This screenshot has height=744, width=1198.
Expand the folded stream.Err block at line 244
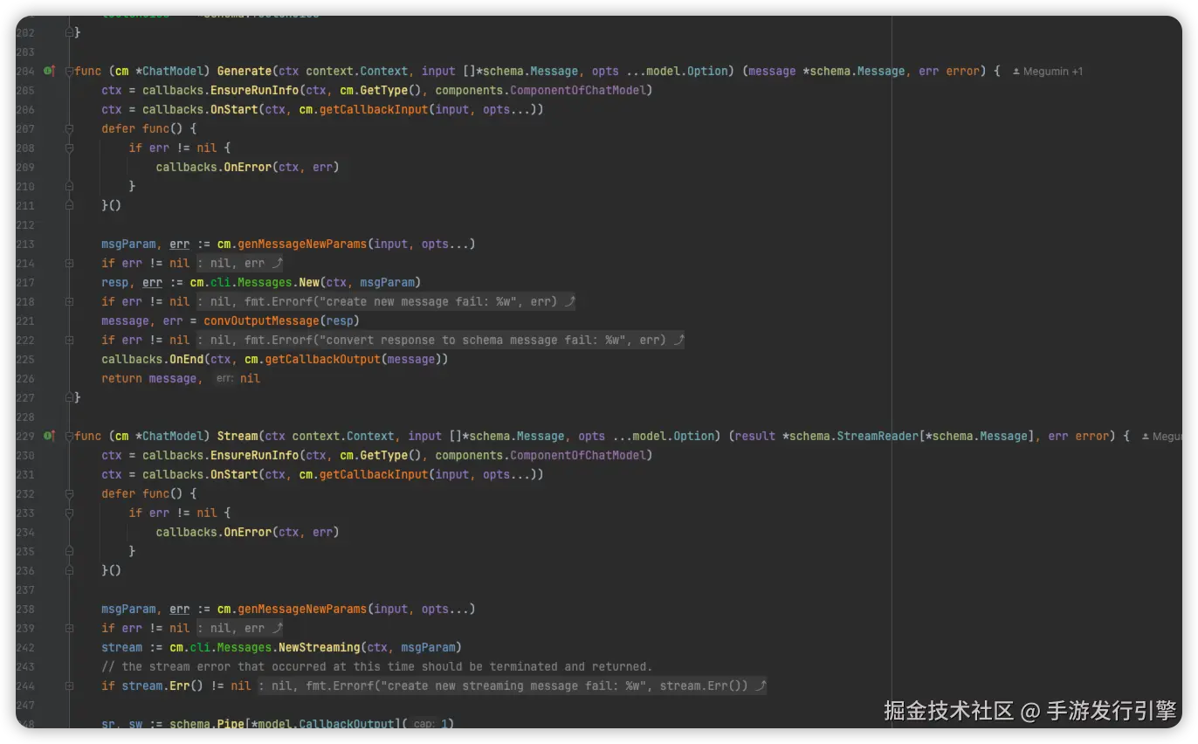(70, 685)
